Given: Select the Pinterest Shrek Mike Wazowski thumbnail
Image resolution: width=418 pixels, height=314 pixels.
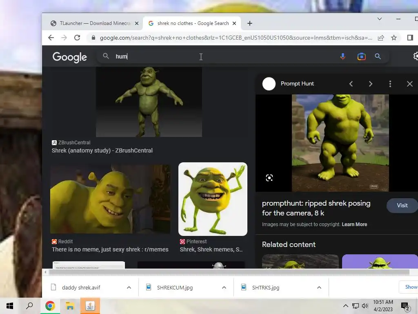Looking at the screenshot, I should tap(213, 199).
